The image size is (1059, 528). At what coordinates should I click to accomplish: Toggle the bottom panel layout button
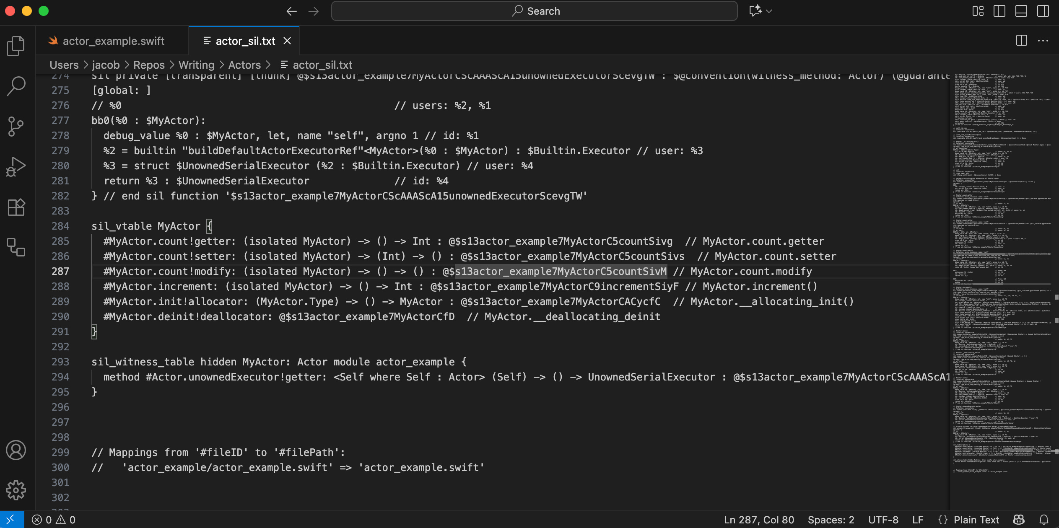1021,11
